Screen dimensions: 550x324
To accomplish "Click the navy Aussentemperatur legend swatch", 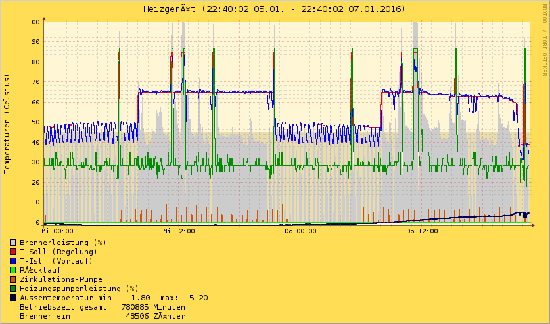I will (13, 298).
